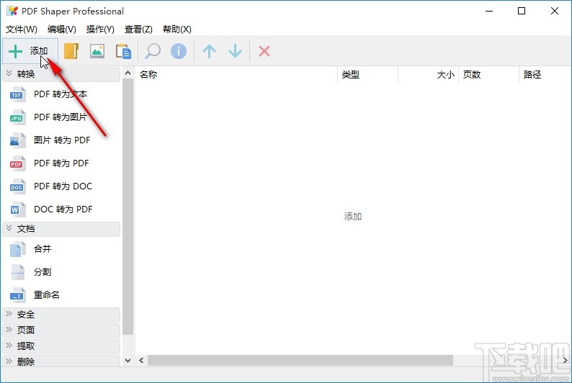Image resolution: width=572 pixels, height=383 pixels.
Task: Close the PDF Shaper window
Action: click(x=555, y=11)
